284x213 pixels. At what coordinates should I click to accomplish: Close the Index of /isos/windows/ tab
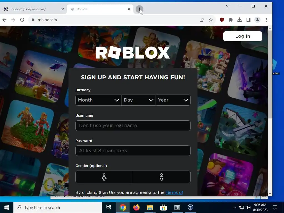[63, 9]
